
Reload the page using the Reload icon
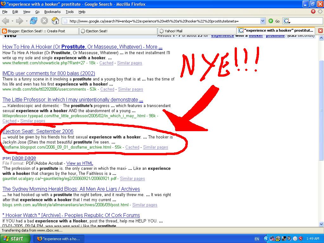click(x=34, y=21)
